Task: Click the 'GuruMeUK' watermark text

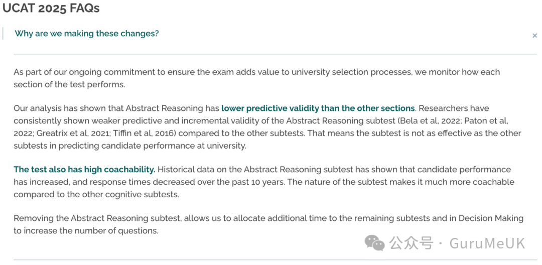Action: pos(487,243)
